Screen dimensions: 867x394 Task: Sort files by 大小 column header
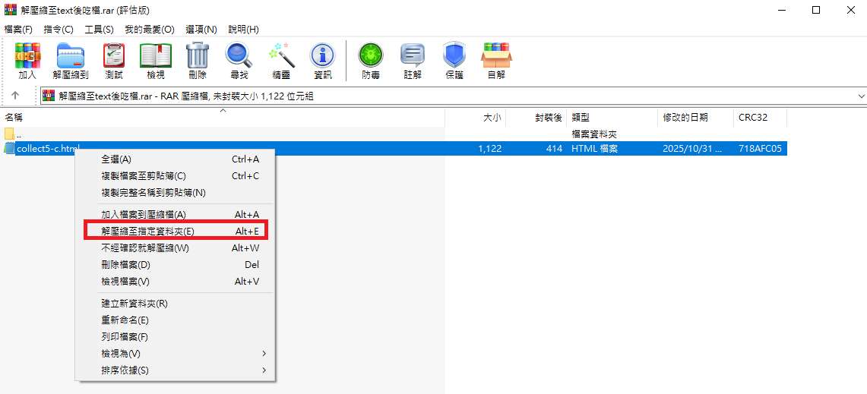click(x=492, y=118)
